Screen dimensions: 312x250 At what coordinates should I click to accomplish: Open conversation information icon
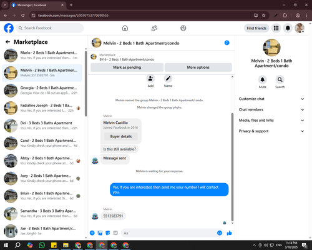[x=227, y=42]
